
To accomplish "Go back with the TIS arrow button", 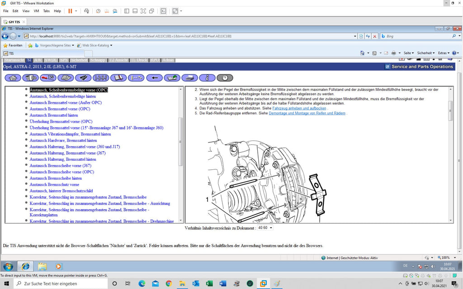I will (155, 78).
